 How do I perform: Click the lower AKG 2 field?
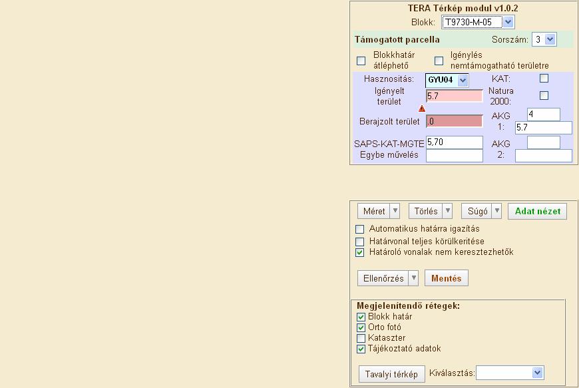pos(544,156)
